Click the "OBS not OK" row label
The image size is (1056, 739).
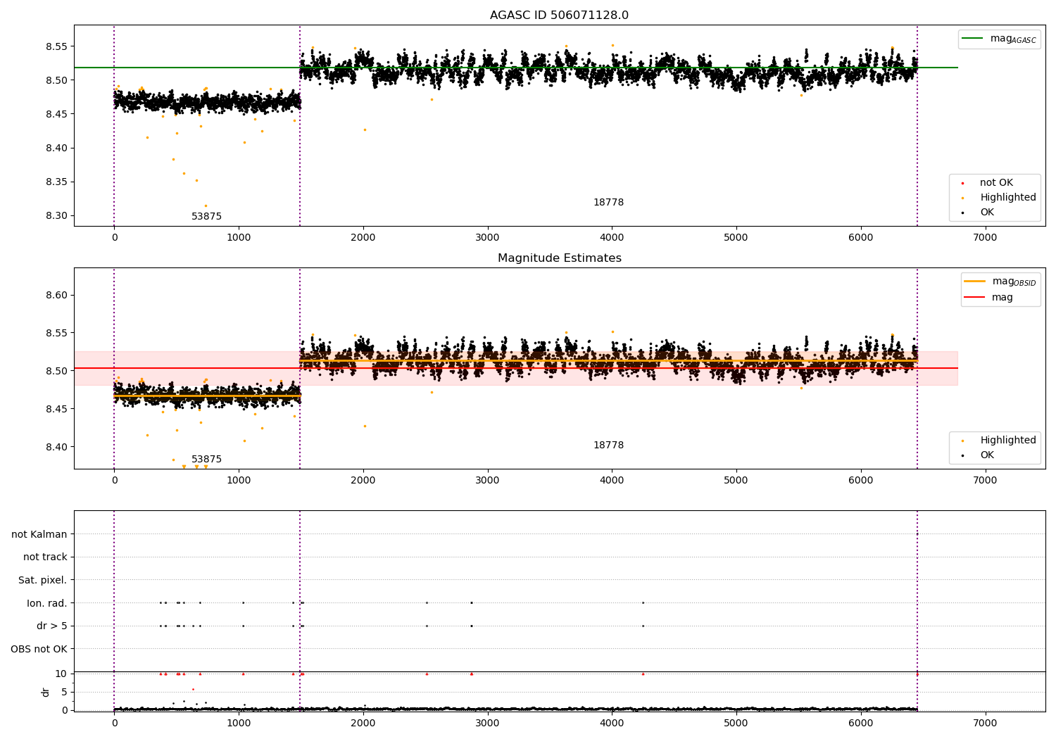(x=39, y=649)
